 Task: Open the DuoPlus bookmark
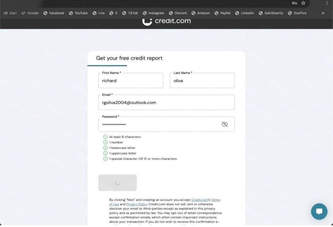point(297,13)
